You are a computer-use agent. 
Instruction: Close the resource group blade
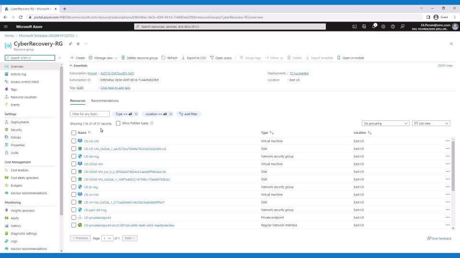(451, 43)
